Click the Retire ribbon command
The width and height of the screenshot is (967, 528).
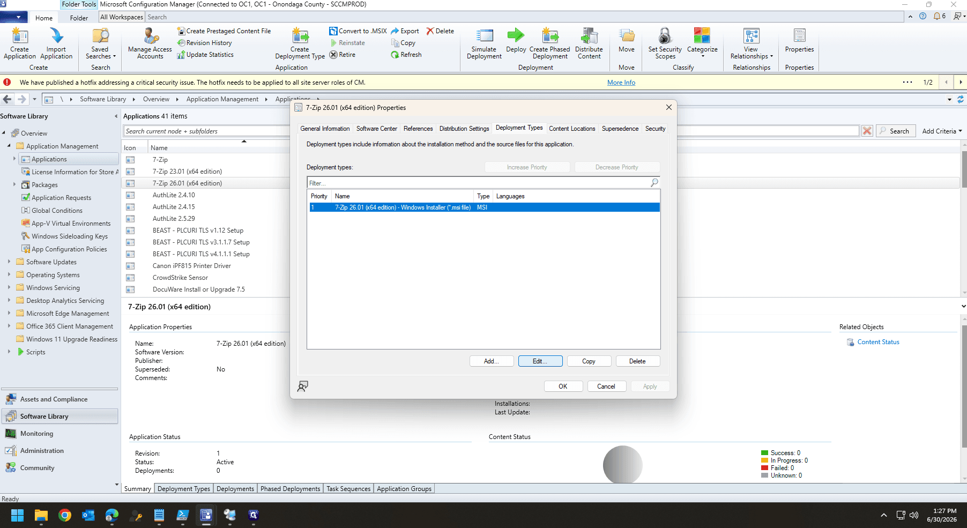(x=343, y=55)
